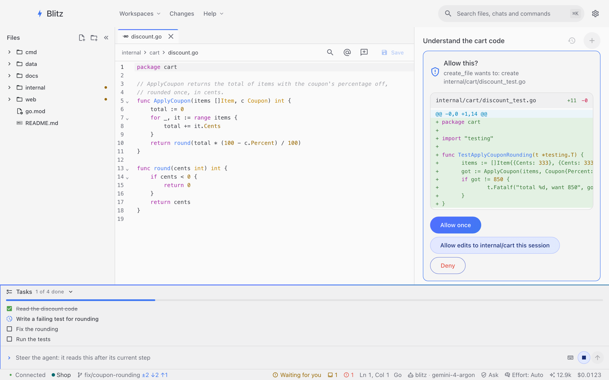Stop the agent with the square stop button
609x380 pixels.
[x=584, y=357]
